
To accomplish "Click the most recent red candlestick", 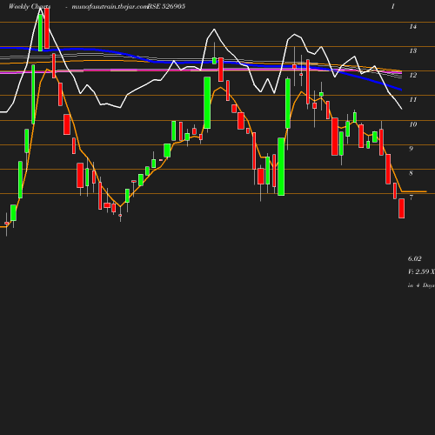I will [402, 208].
